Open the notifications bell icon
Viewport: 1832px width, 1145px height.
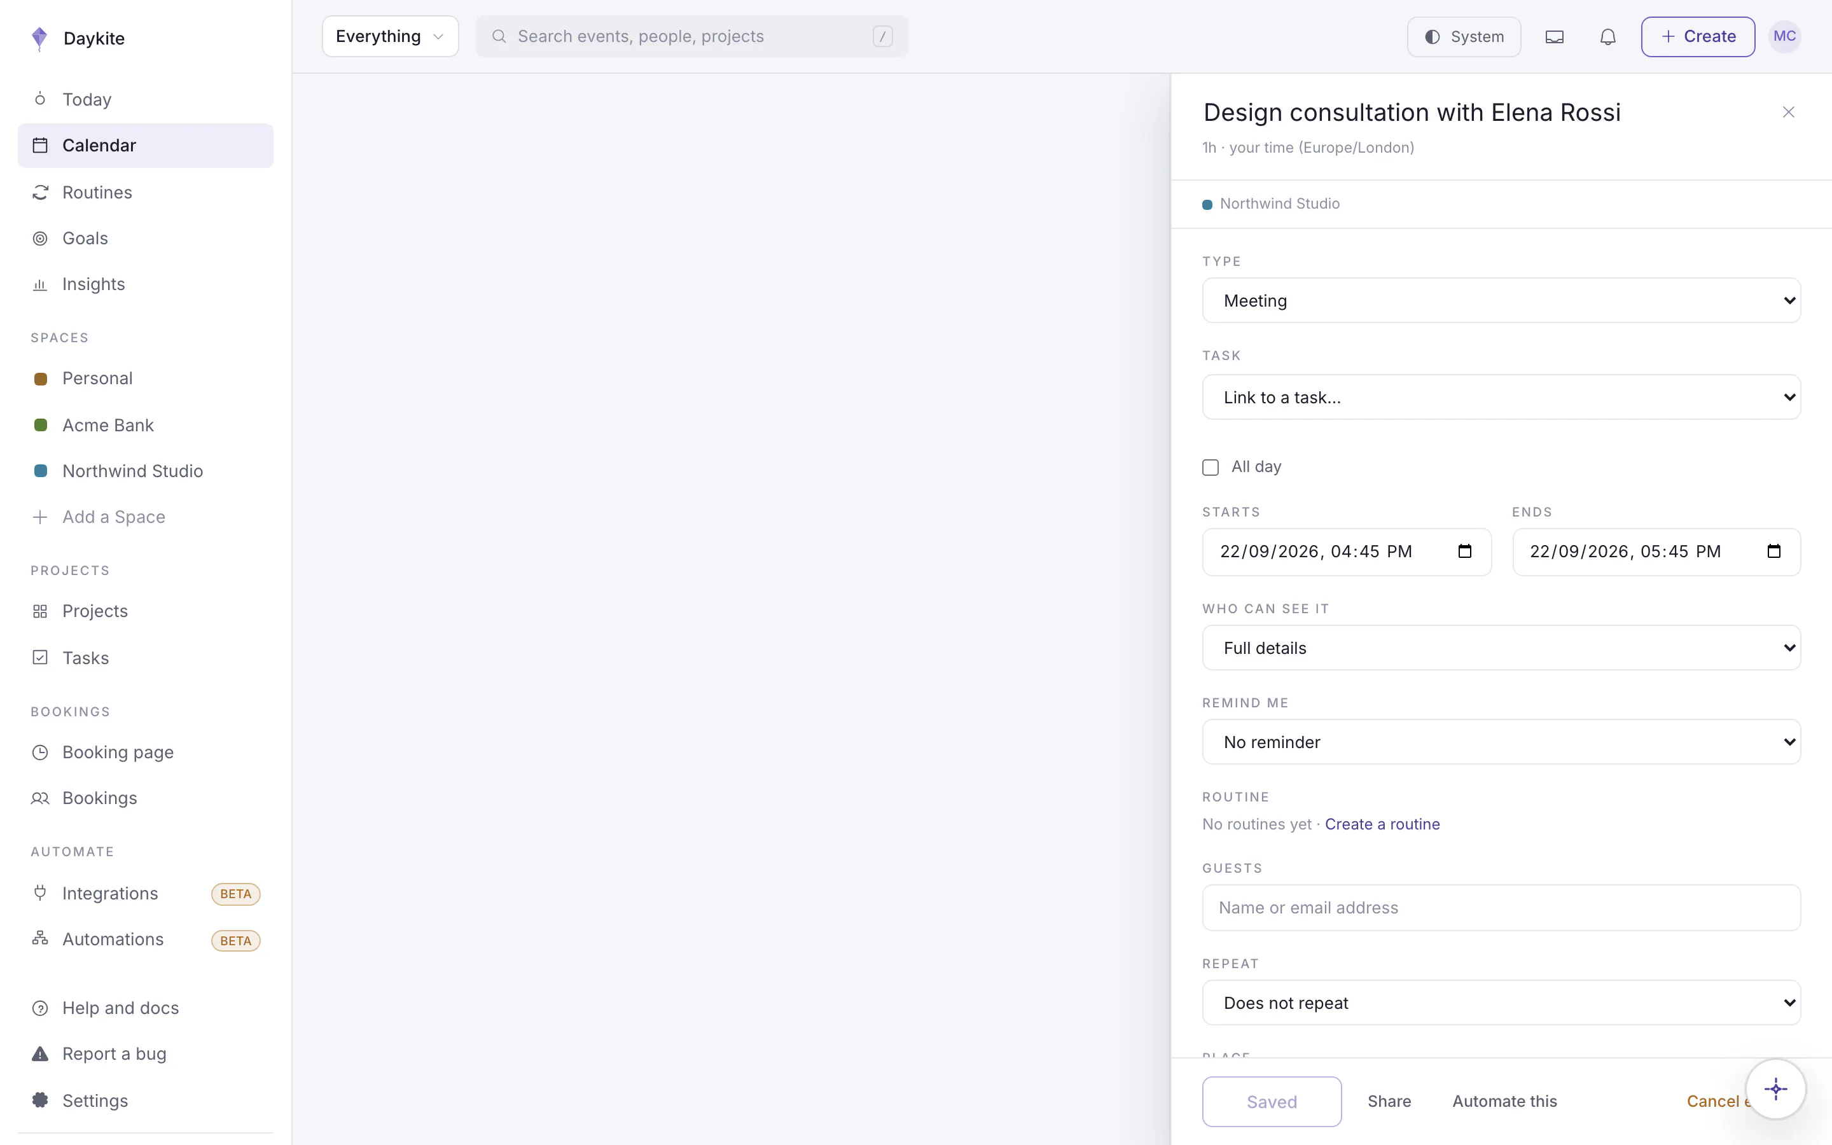pos(1607,36)
